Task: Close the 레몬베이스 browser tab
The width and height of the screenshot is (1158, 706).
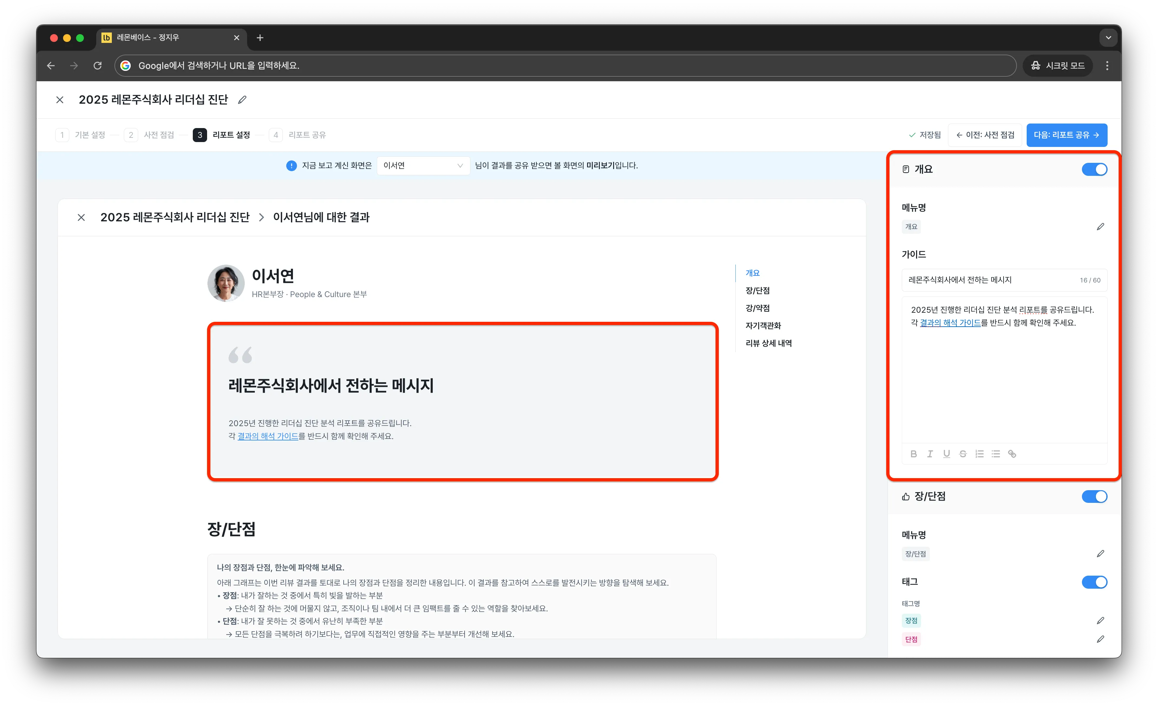Action: 236,38
